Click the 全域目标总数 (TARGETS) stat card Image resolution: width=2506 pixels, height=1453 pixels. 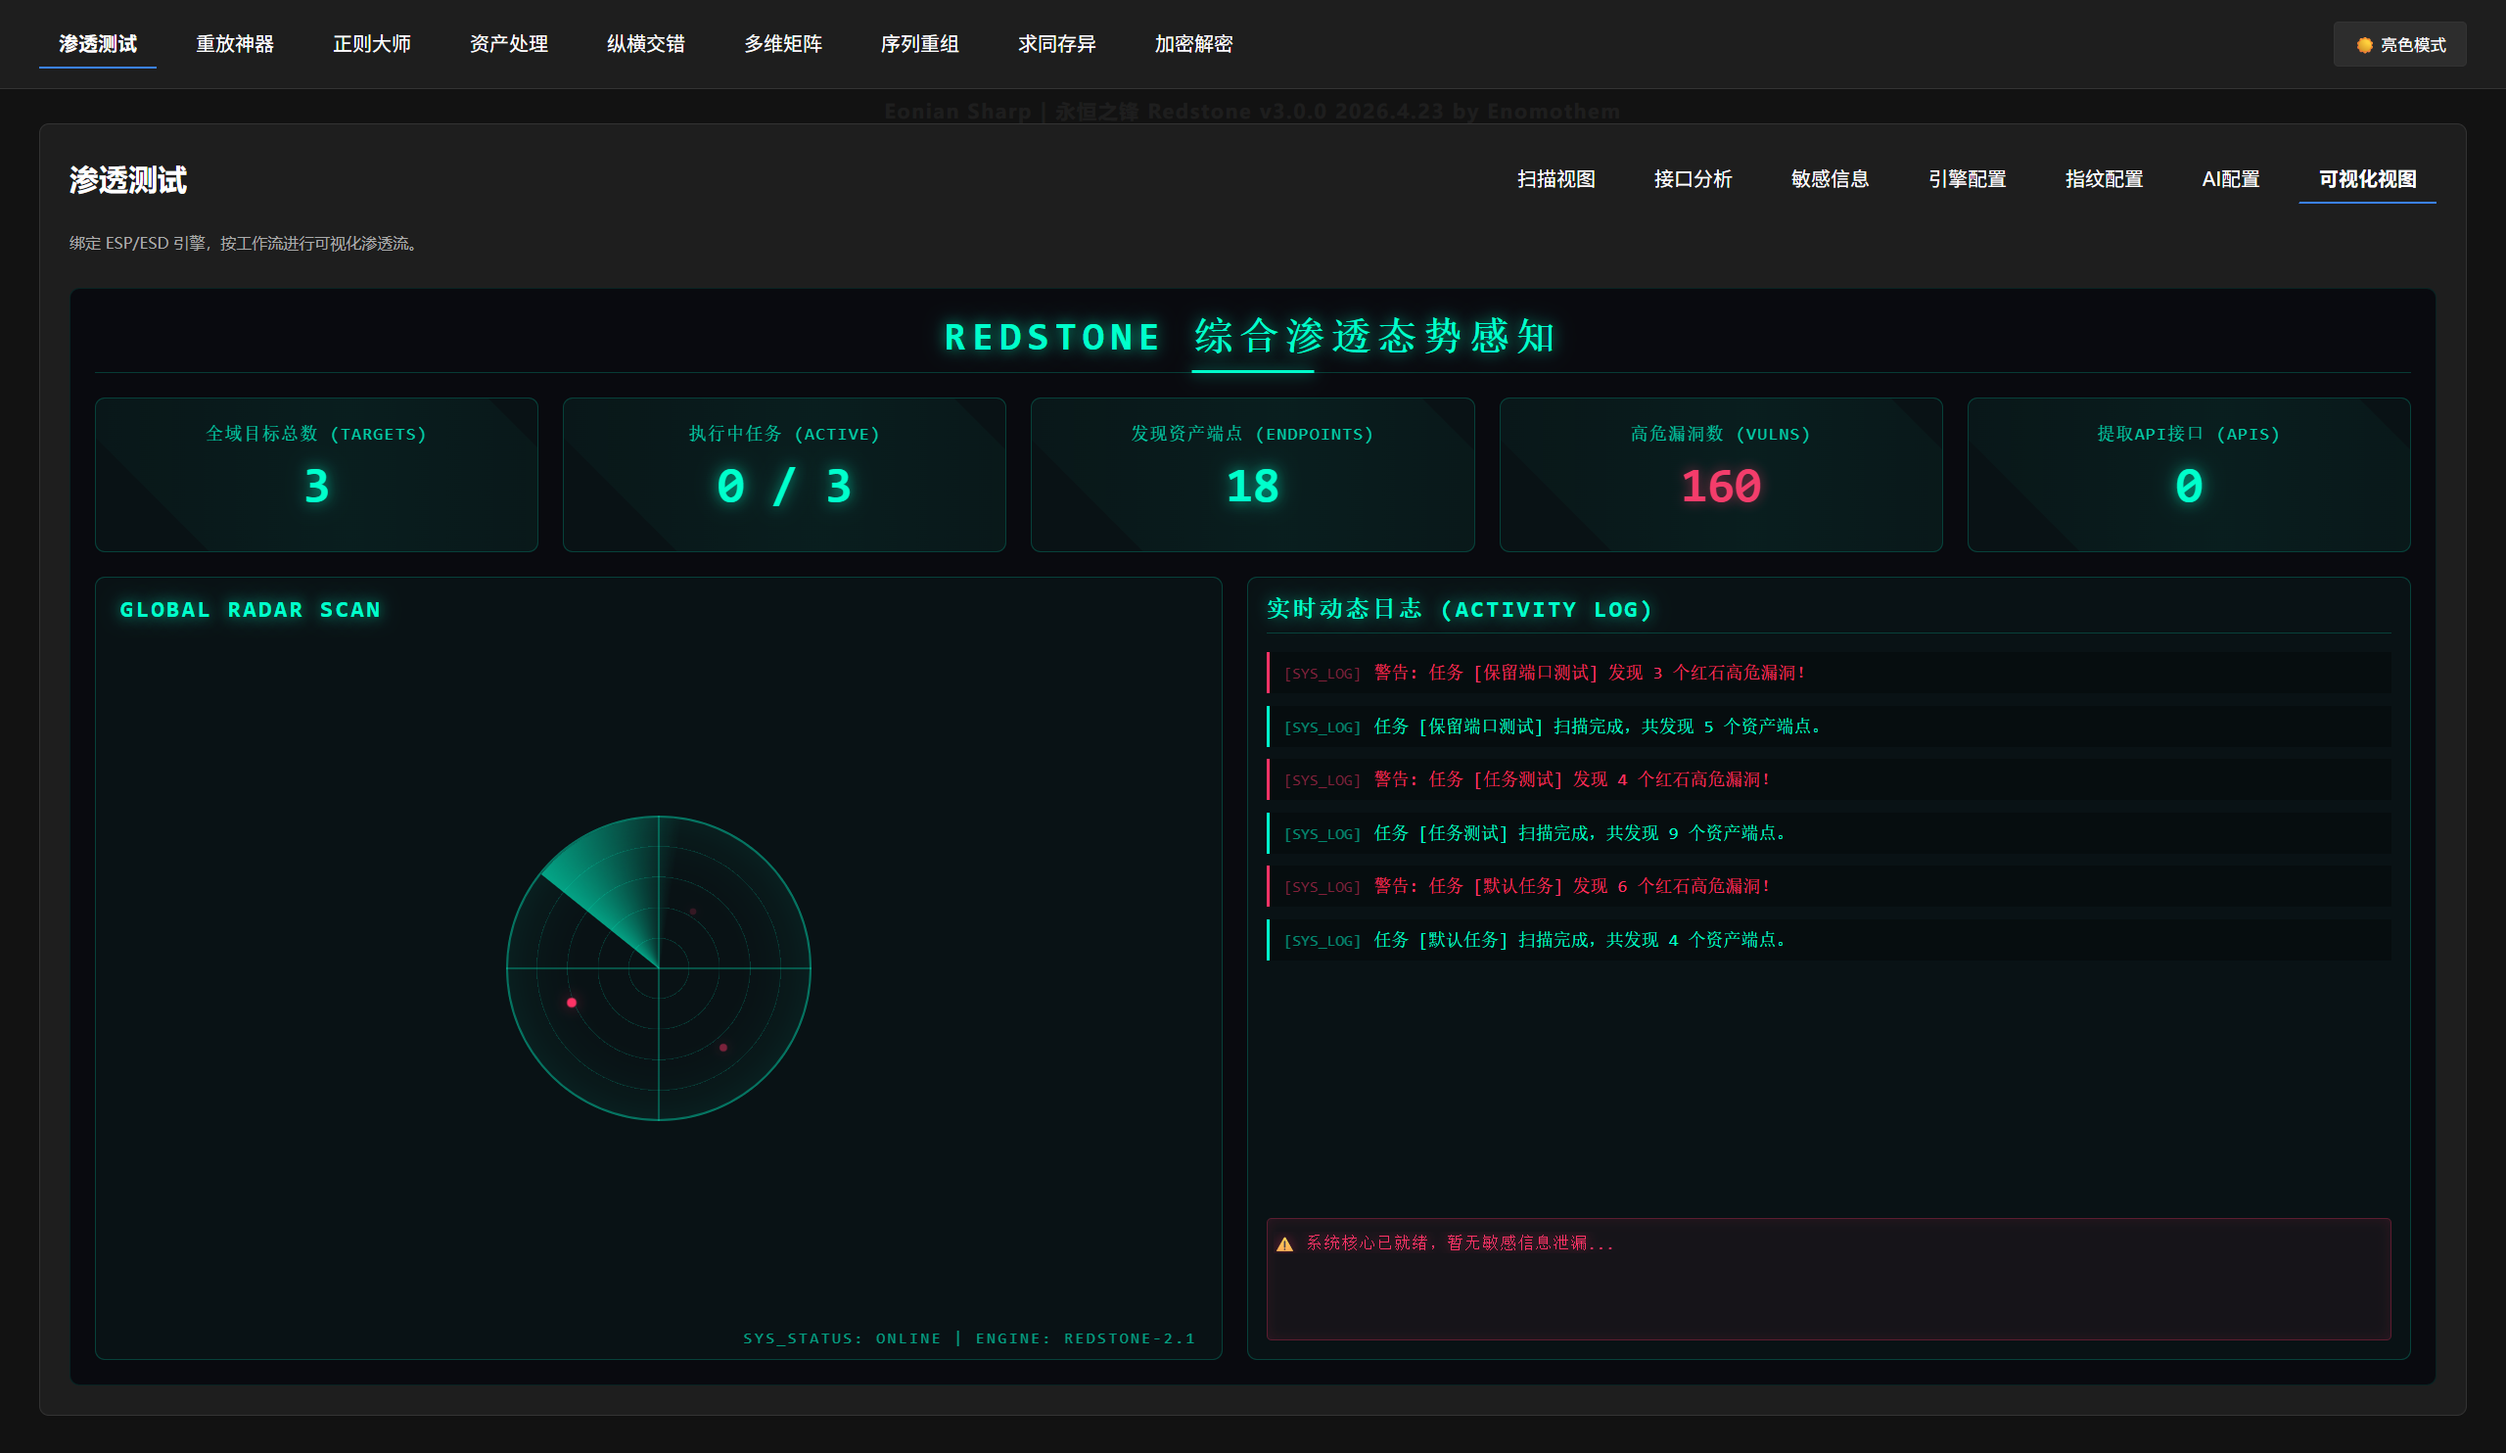pos(316,475)
